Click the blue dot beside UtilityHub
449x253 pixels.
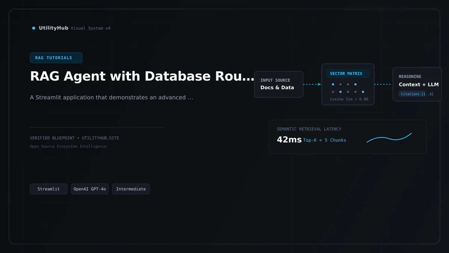point(34,28)
